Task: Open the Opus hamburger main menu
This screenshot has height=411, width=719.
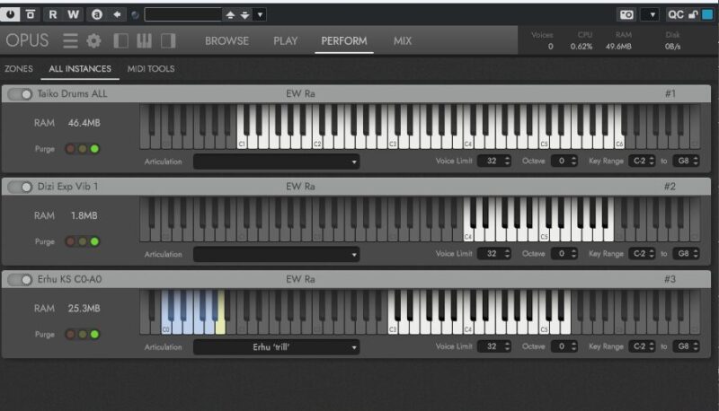Action: 70,41
